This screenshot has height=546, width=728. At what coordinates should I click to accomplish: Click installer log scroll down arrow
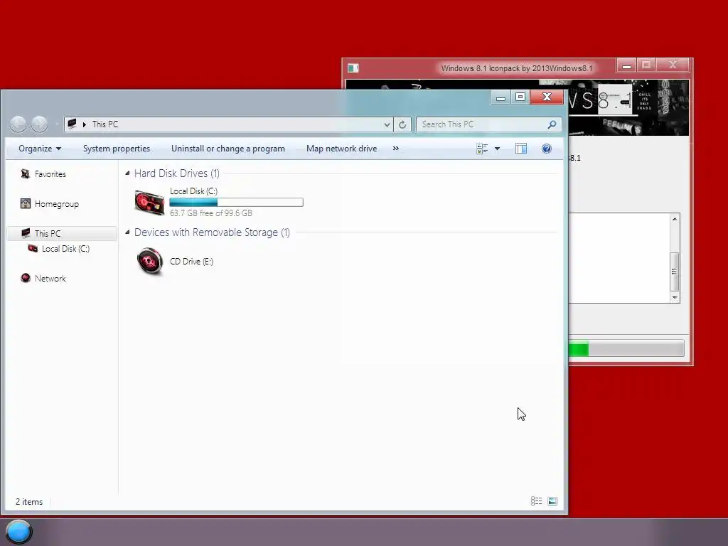tap(675, 298)
